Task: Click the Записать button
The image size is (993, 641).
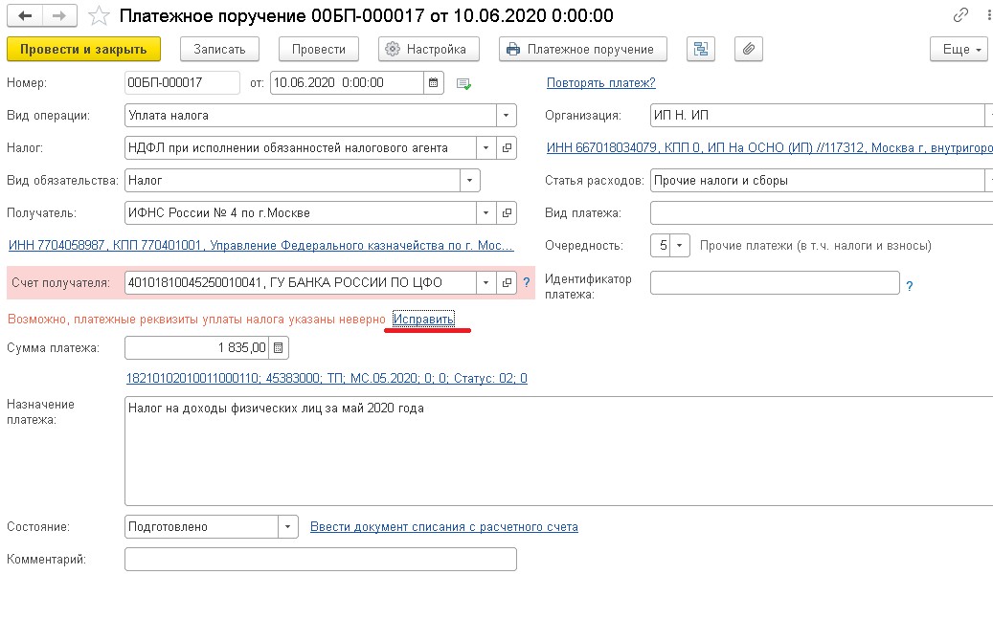Action: coord(219,49)
